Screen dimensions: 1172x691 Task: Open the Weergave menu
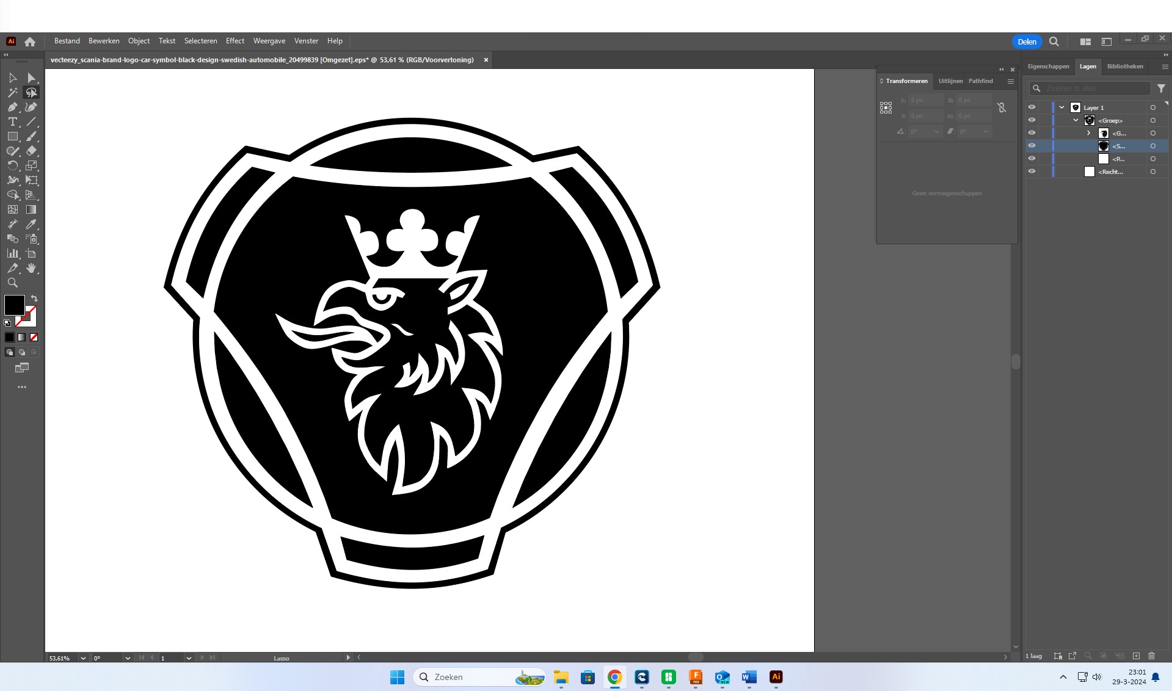(x=269, y=41)
